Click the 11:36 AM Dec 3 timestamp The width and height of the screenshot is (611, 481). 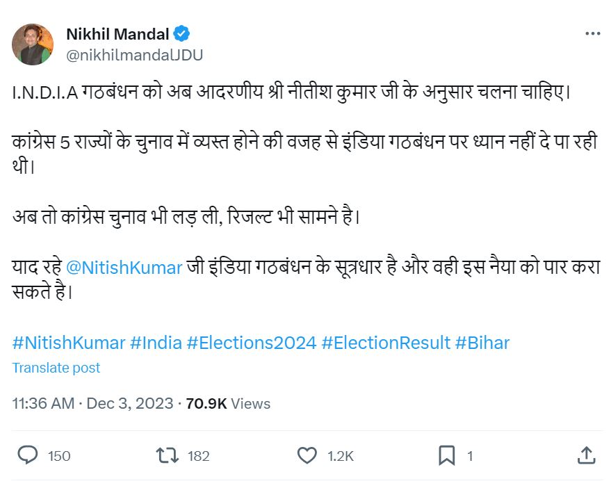click(92, 403)
